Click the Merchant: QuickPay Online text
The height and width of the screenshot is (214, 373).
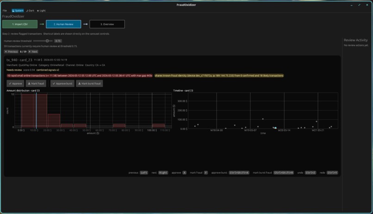pos(22,65)
